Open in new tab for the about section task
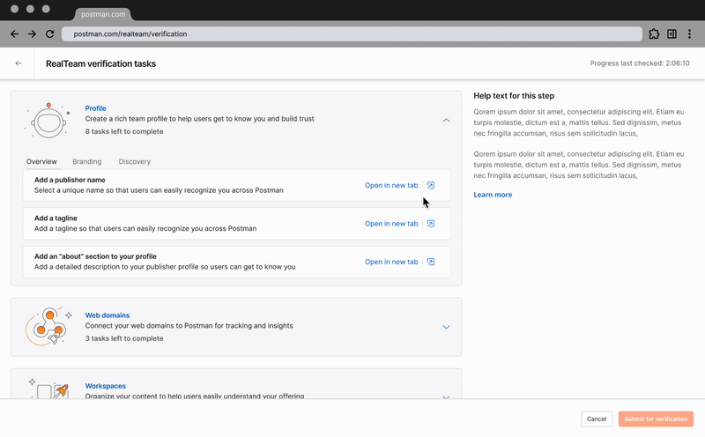 pyautogui.click(x=391, y=262)
